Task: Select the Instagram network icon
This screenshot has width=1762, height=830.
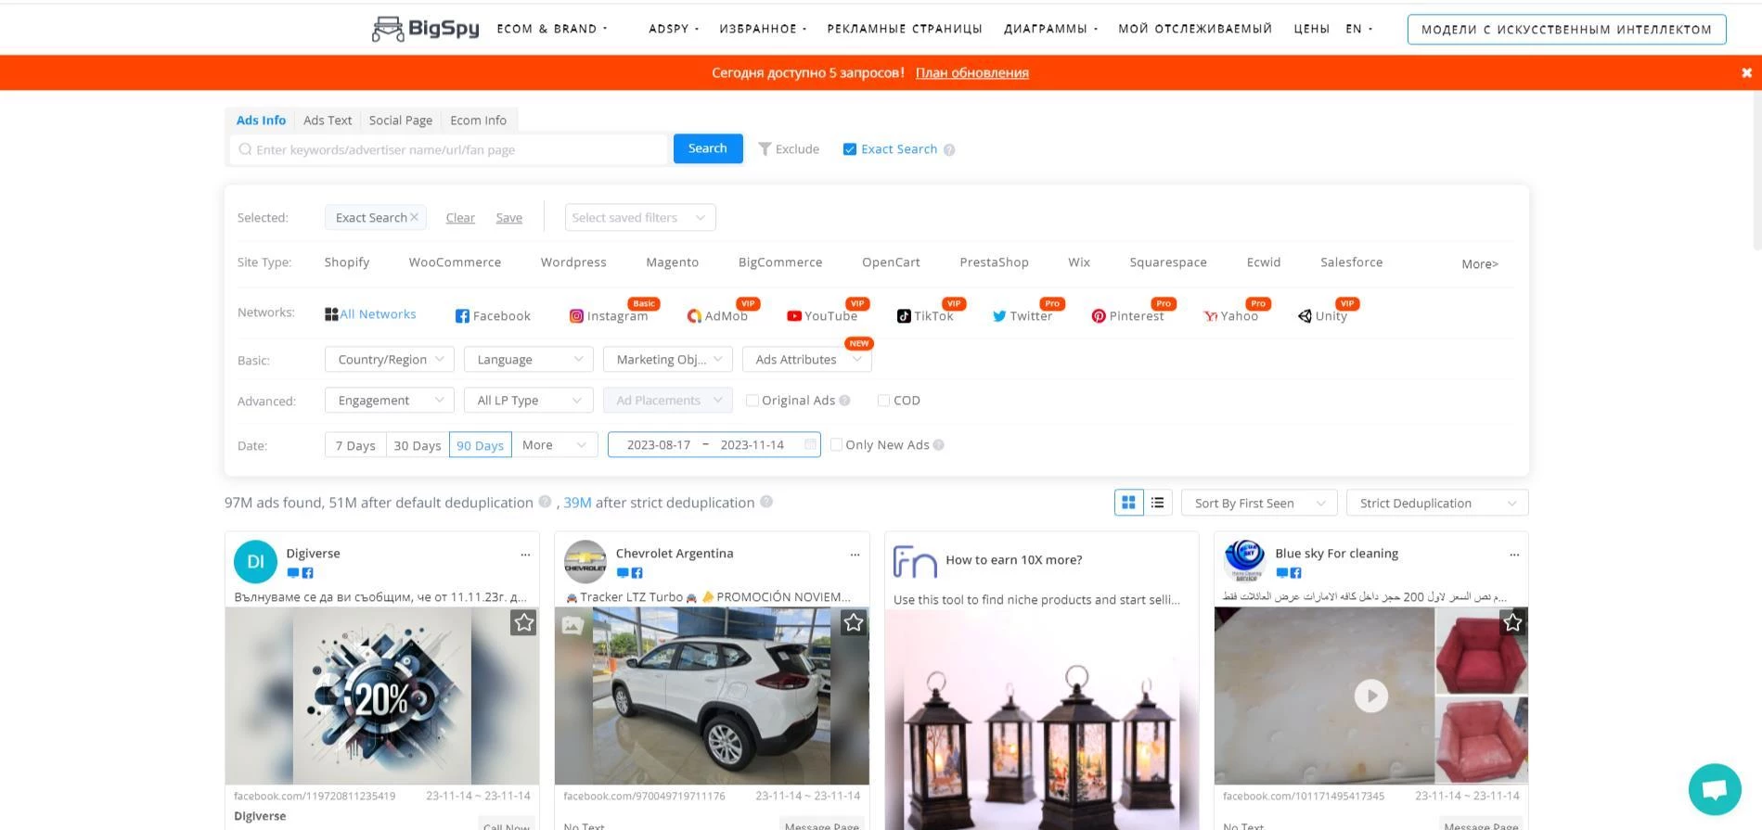Action: [576, 316]
